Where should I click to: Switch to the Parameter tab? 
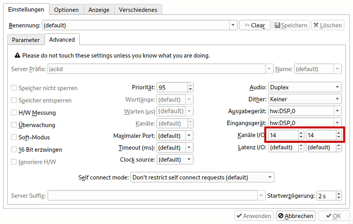pyautogui.click(x=26, y=39)
